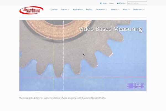
Task: Open the Products menu item
Action: click(54, 9)
